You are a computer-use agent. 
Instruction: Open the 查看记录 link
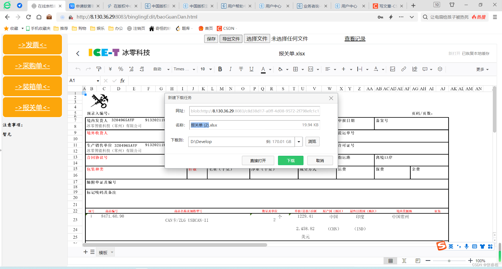tap(355, 39)
